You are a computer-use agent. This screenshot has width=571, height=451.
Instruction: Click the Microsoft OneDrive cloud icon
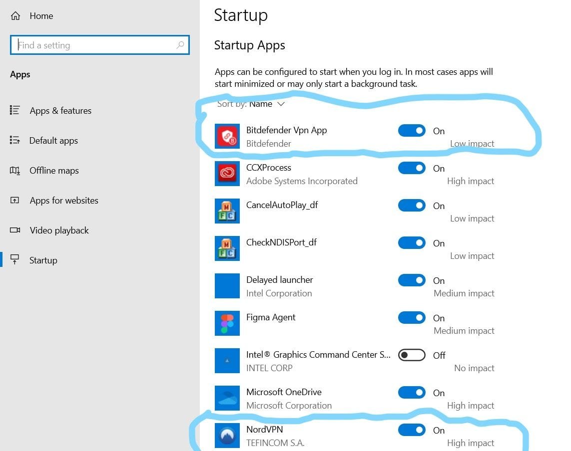click(227, 398)
